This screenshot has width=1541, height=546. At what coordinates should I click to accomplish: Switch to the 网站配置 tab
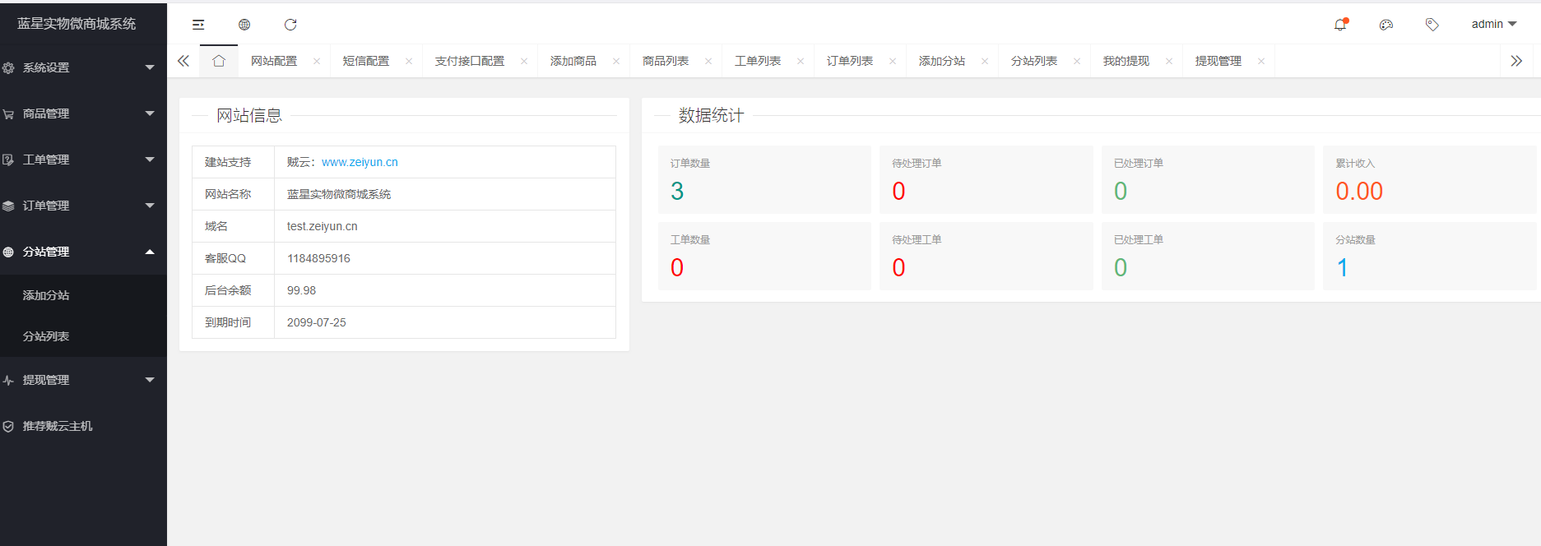tap(274, 61)
